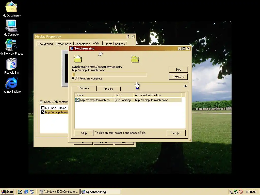Sort by Status column header
This screenshot has height=195, width=260.
pos(123,95)
